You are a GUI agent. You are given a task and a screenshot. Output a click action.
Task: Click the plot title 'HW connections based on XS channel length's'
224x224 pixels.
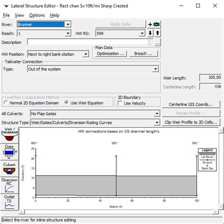119,131
